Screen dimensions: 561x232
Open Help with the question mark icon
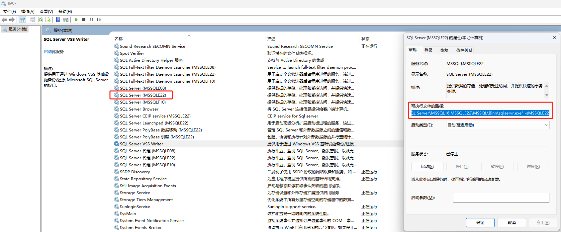(x=58, y=20)
